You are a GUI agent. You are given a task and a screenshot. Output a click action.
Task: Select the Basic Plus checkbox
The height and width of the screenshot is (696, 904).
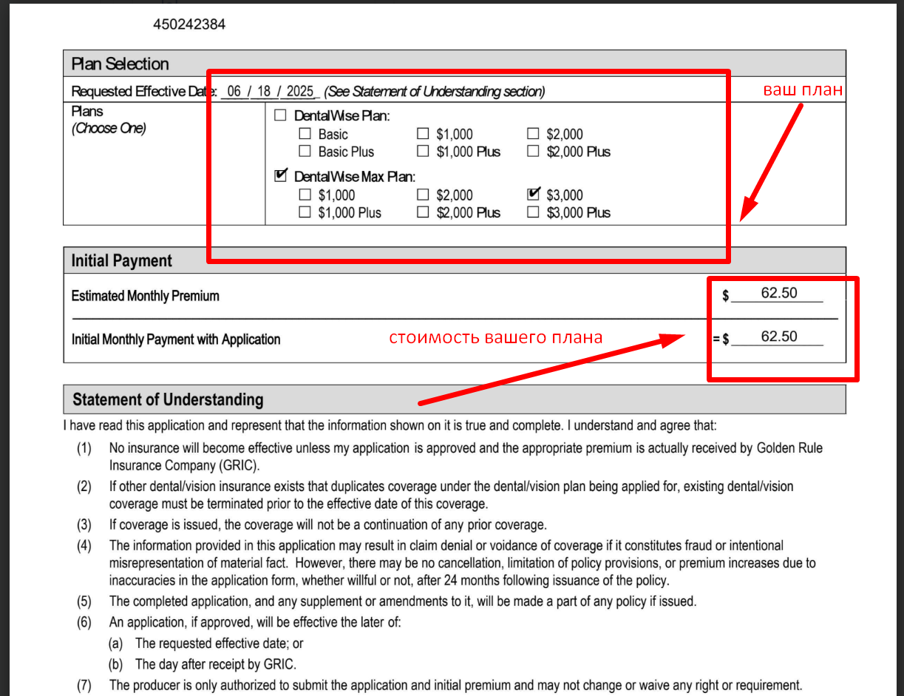[x=305, y=152]
